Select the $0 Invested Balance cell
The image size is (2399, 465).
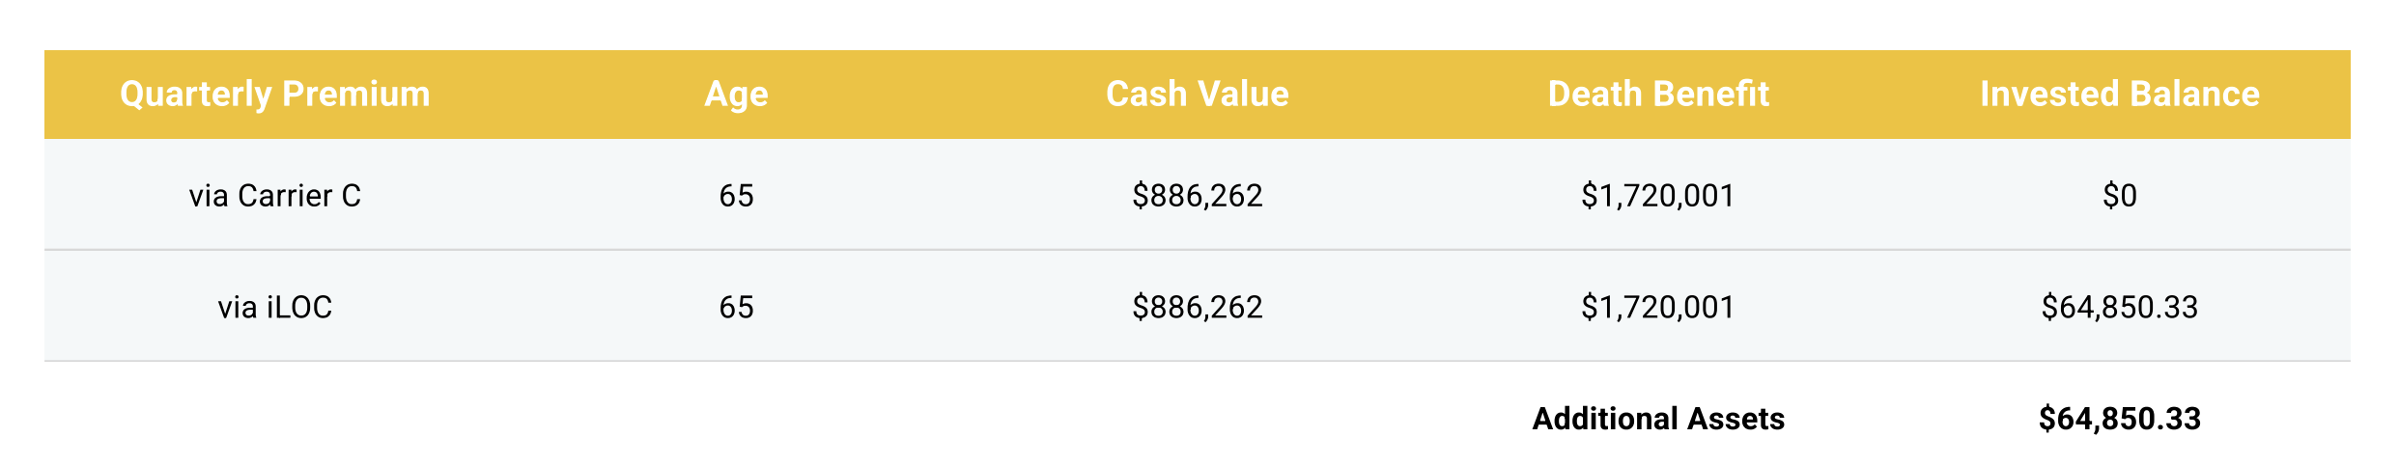pos(2119,196)
